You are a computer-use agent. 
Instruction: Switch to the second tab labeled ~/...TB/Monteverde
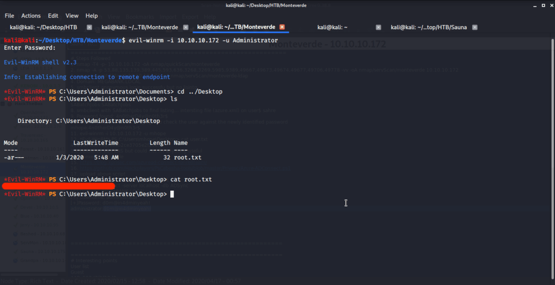pos(140,27)
